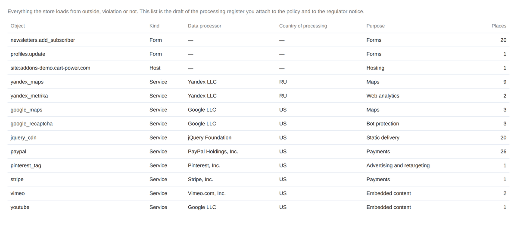The height and width of the screenshot is (244, 517).
Task: Click the paypal object entry
Action: coord(18,152)
